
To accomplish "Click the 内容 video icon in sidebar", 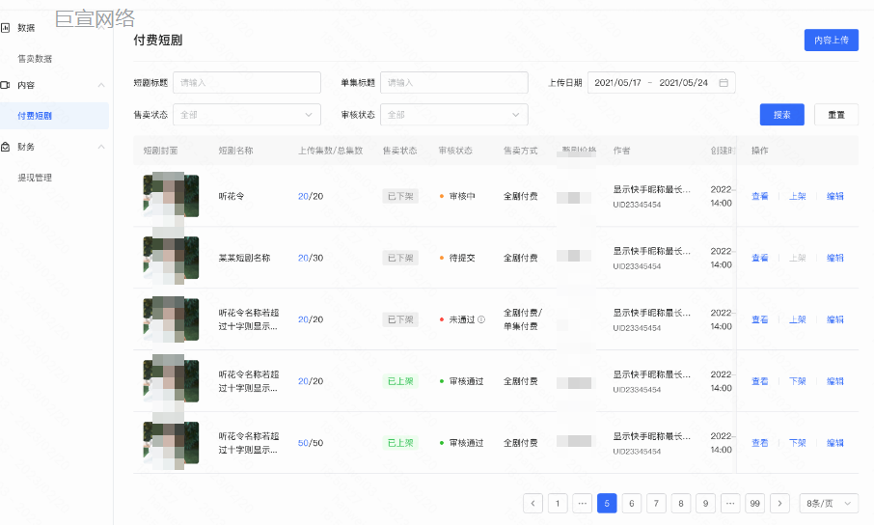I will coord(5,85).
